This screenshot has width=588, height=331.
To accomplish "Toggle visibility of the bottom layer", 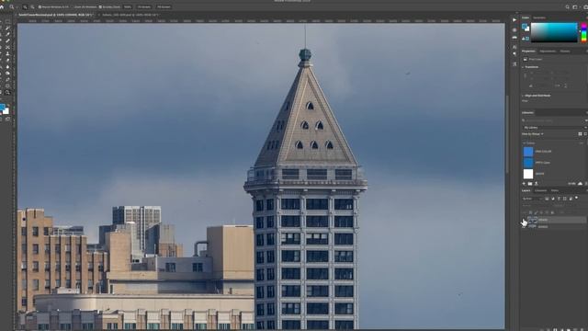I will coord(525,226).
